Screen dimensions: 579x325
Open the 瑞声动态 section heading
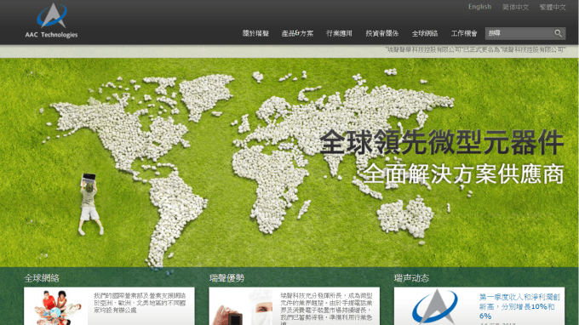click(411, 278)
